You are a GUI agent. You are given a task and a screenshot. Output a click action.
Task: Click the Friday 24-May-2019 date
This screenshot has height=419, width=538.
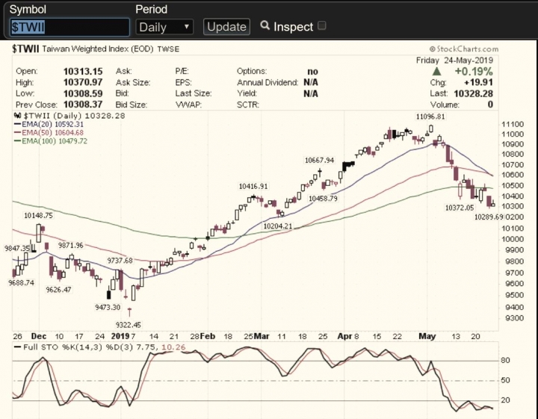tap(454, 60)
